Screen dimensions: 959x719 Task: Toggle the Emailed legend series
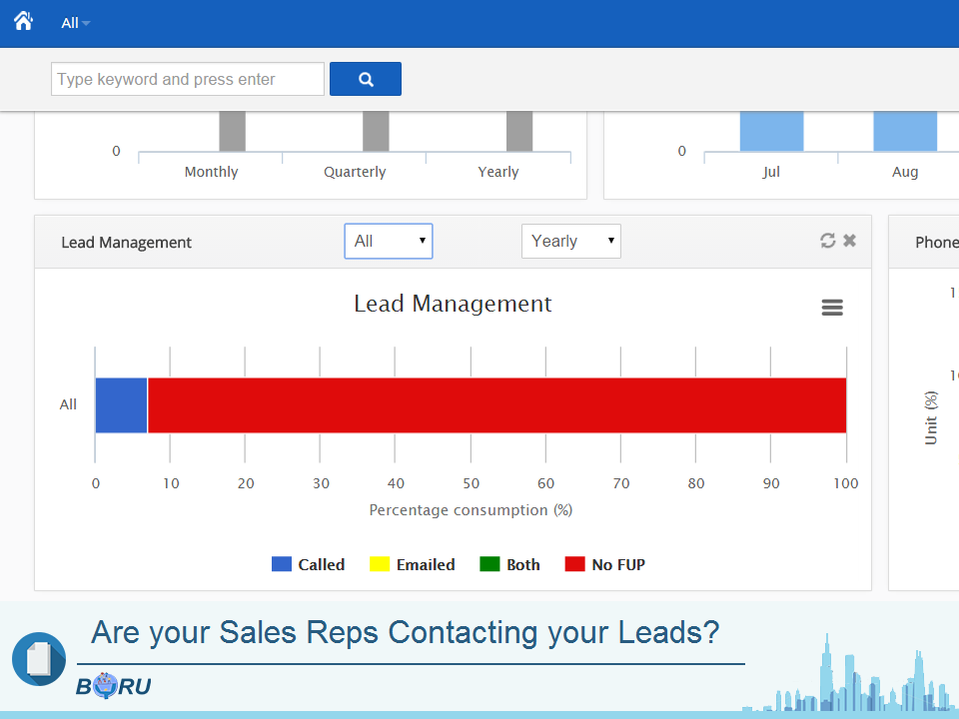click(413, 564)
